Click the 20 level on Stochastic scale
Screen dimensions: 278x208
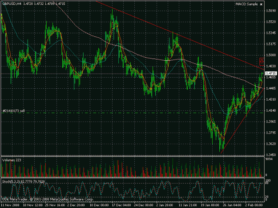[267, 196]
